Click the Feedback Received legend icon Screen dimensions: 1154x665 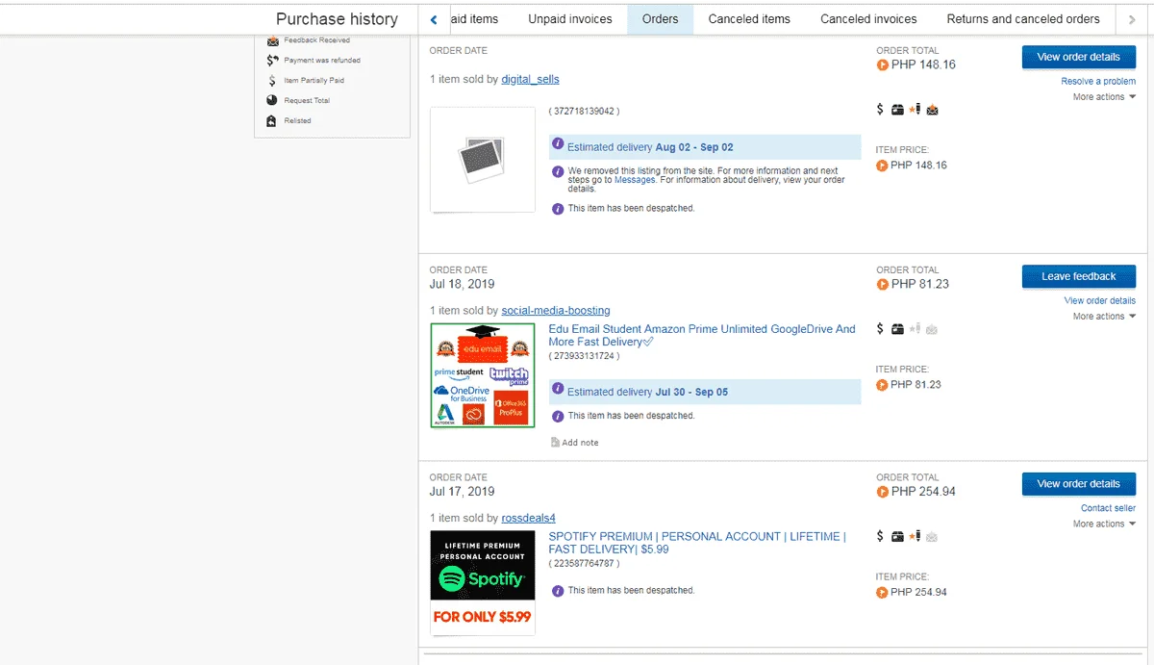(273, 40)
